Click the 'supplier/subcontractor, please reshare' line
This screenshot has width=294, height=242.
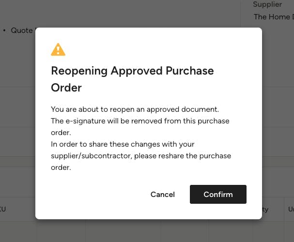(x=141, y=156)
